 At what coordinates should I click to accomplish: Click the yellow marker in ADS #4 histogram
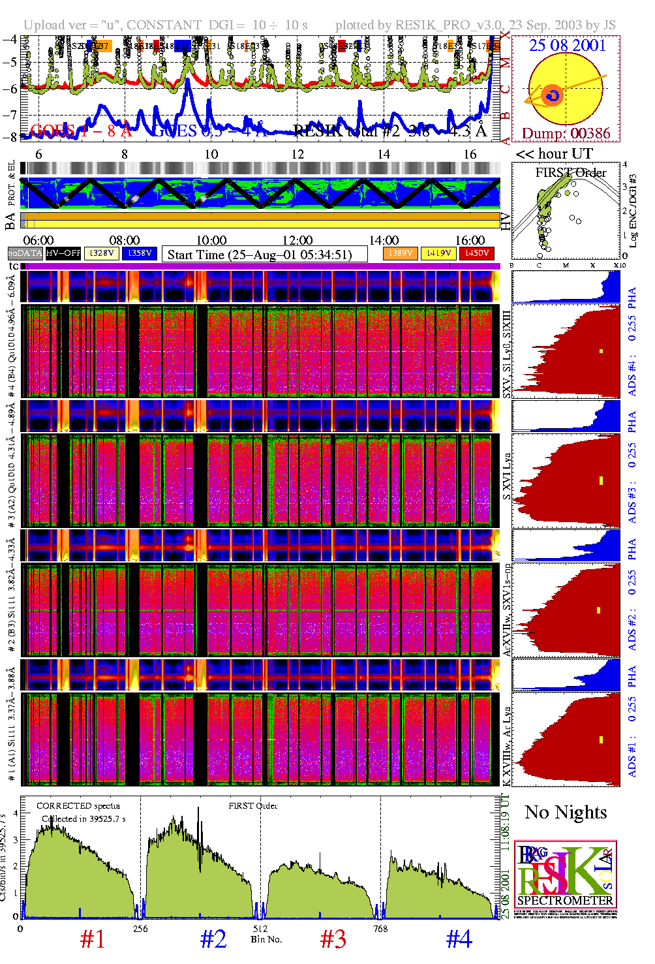coord(601,351)
